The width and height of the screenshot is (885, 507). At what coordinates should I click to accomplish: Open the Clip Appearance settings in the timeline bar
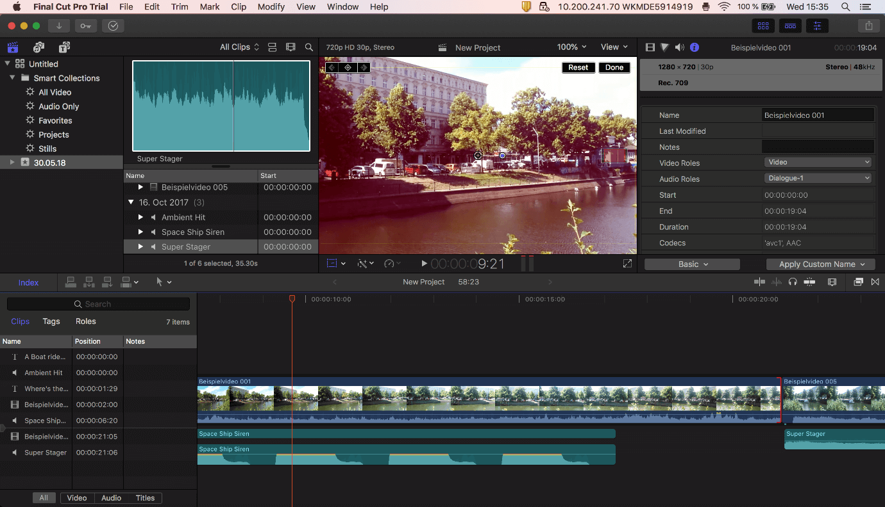pos(832,282)
